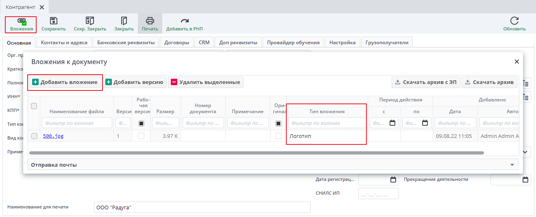Switch to Провайдер обучения tab
The image size is (536, 217).
tap(293, 42)
